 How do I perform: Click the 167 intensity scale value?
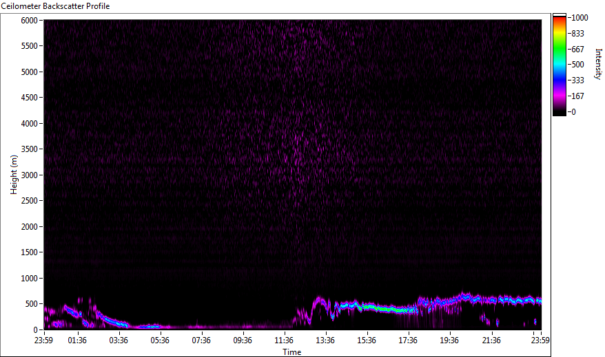577,96
